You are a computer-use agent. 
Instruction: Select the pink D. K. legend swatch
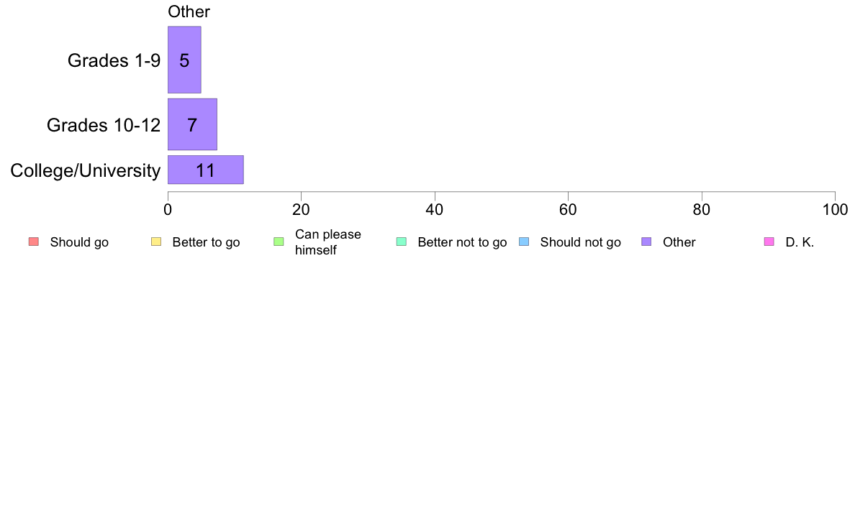click(x=769, y=241)
